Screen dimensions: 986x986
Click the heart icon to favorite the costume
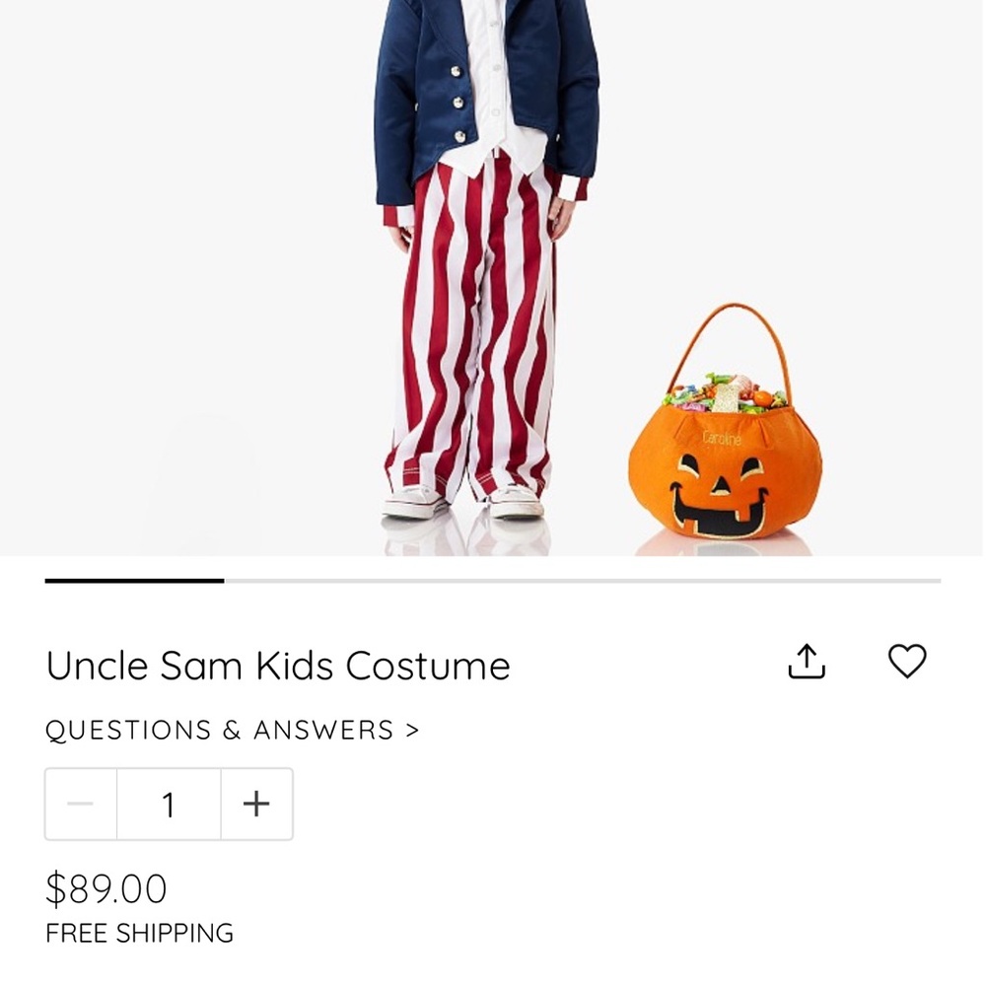(907, 662)
